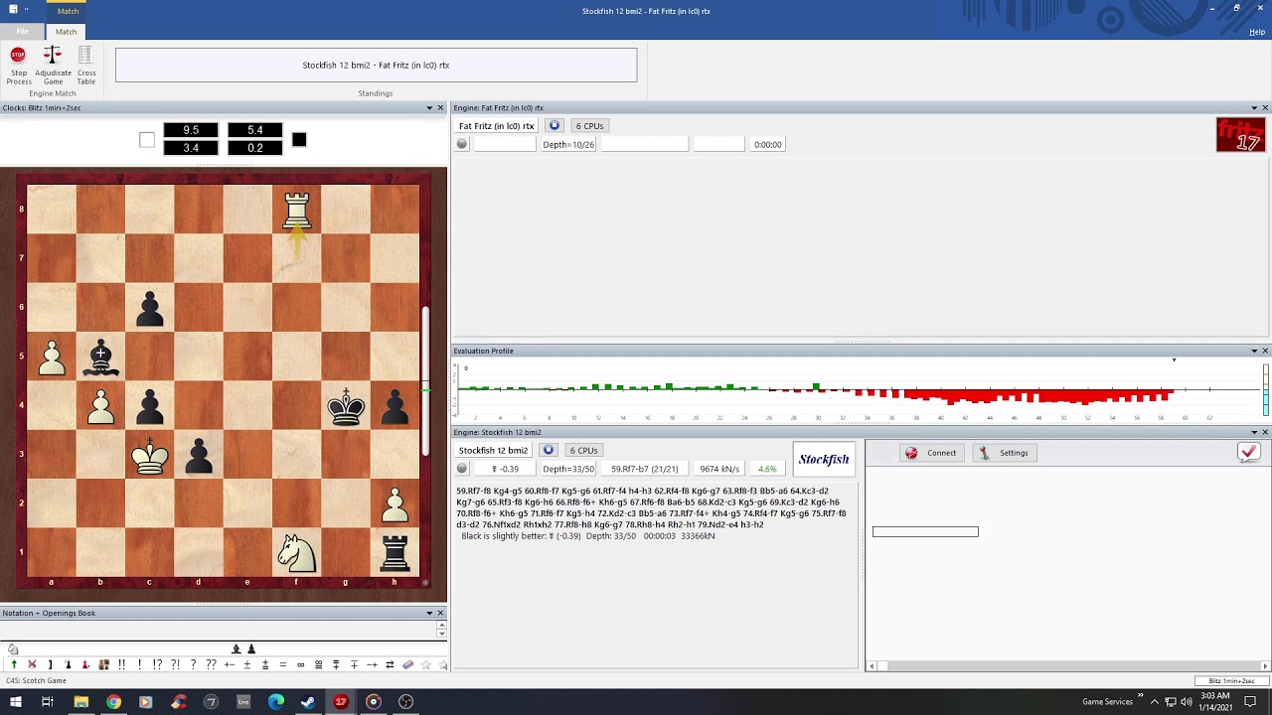
Task: Click the black side color indicator box
Action: point(299,140)
